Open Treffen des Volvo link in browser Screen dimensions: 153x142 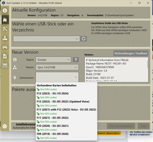click(x=141, y=133)
